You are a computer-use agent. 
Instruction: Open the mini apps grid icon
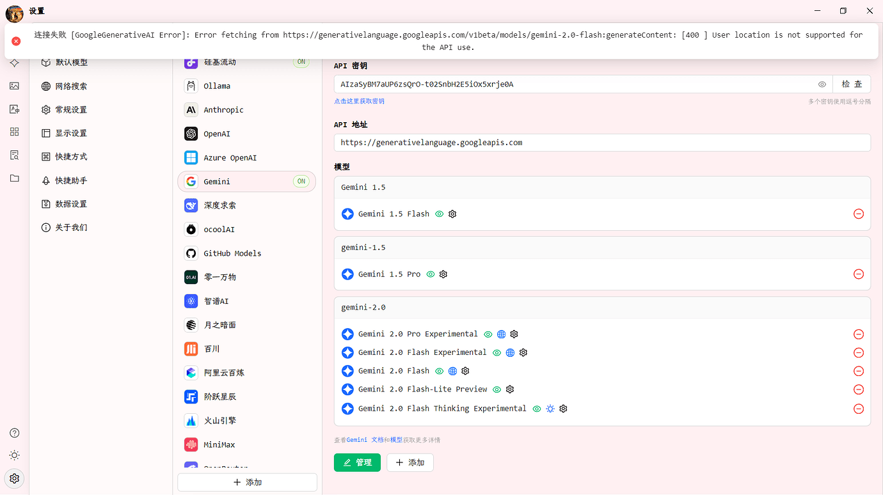pyautogui.click(x=14, y=132)
